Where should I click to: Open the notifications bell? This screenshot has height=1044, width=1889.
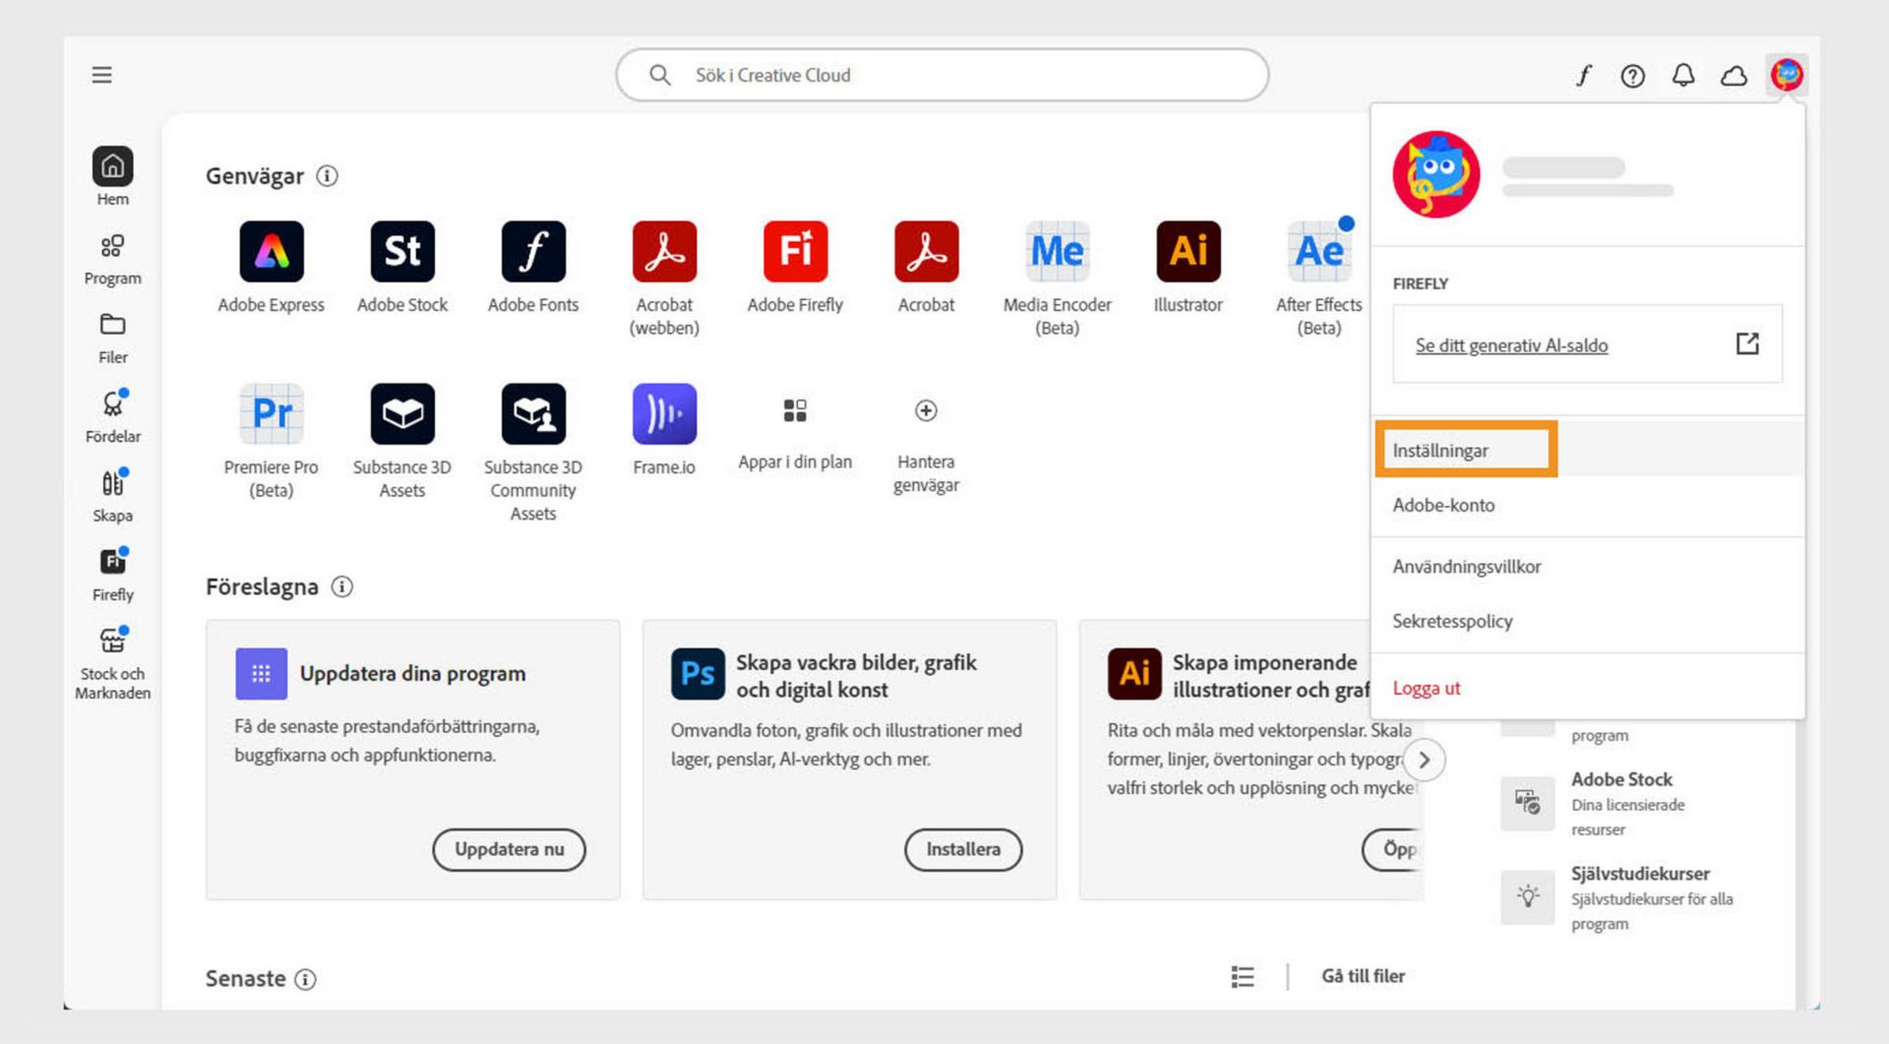pyautogui.click(x=1683, y=76)
